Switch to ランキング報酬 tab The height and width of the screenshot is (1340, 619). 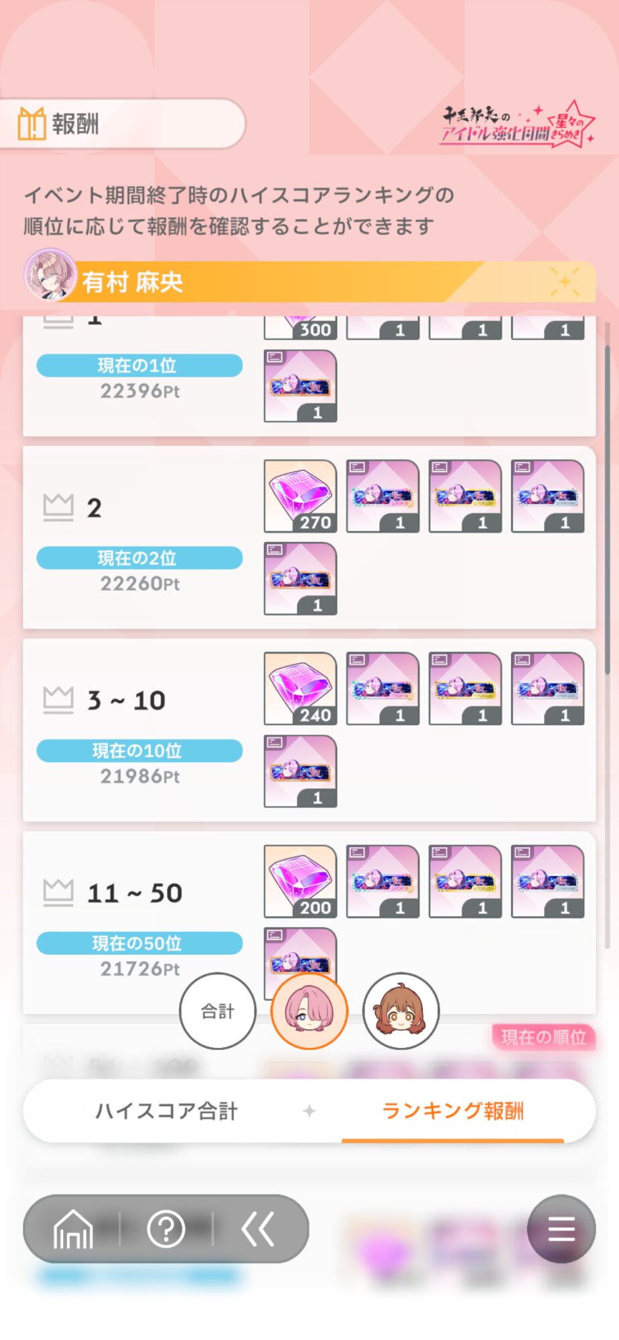[453, 1111]
